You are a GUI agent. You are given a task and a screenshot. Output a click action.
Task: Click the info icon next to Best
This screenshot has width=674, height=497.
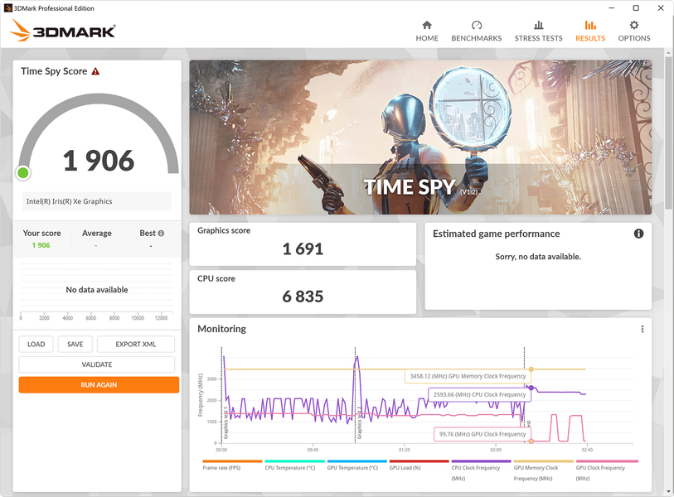pos(161,234)
